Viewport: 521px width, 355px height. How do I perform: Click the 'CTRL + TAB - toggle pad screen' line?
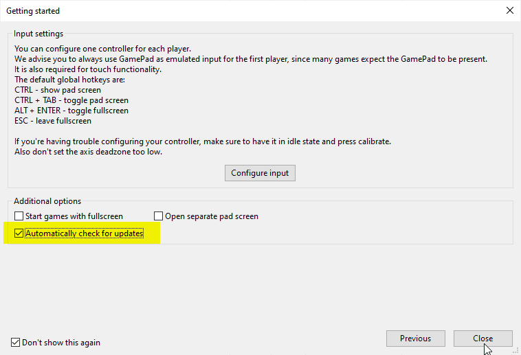71,100
